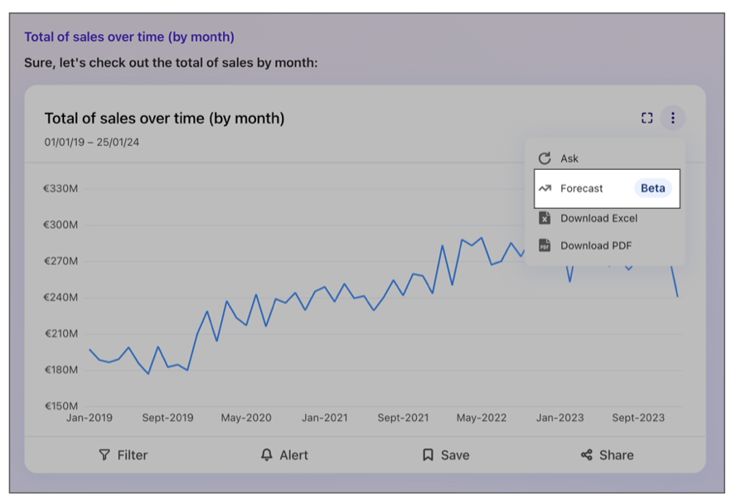Open the purple 'Total of sales over time' link
Image resolution: width=736 pixels, height=504 pixels.
pos(129,36)
